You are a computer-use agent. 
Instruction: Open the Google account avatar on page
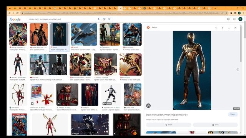(x=240, y=19)
